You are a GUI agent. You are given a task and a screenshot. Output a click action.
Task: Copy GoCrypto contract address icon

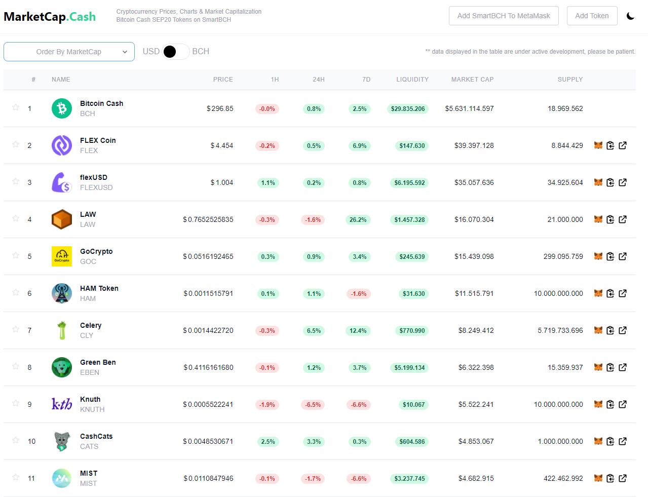[x=611, y=256]
